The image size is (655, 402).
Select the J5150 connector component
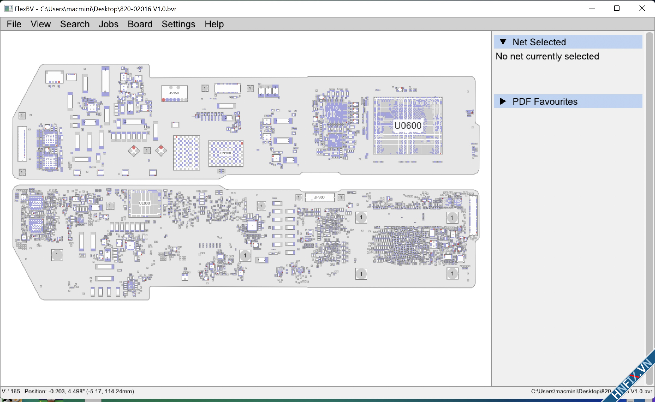[174, 93]
